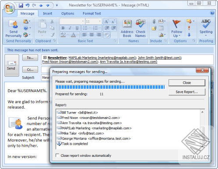Click the Grow Font icon
This screenshot has height=169, width=218.
(106, 22)
